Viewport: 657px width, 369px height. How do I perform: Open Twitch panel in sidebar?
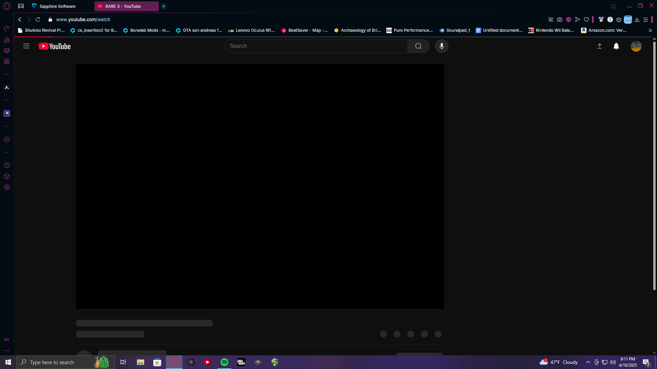click(x=7, y=113)
